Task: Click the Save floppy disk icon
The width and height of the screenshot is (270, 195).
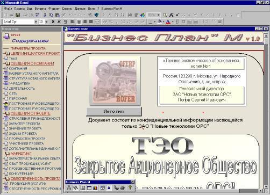Action: (x=18, y=15)
